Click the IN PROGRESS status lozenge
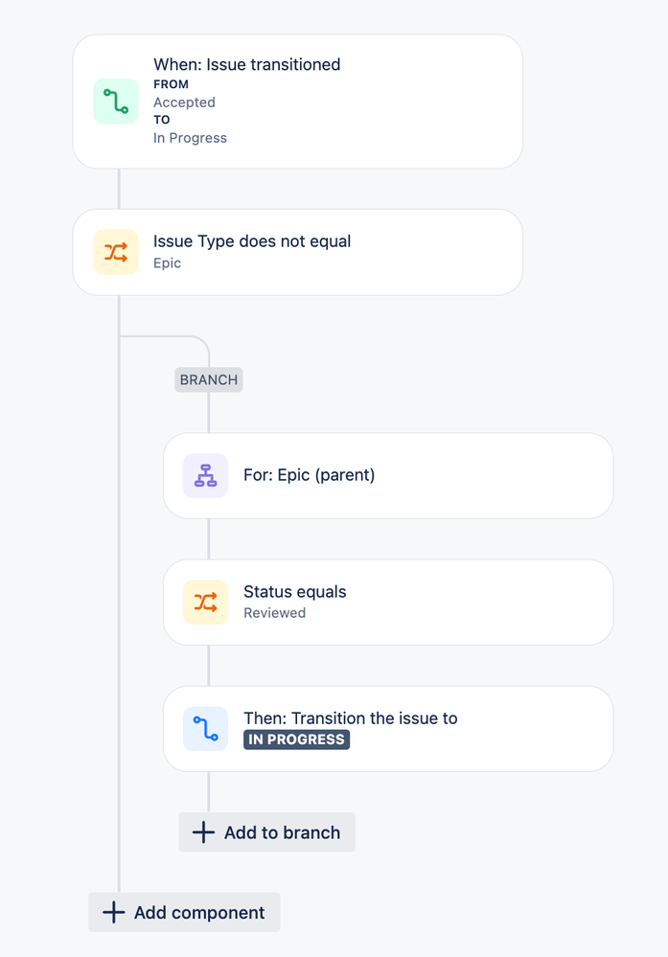Image resolution: width=668 pixels, height=957 pixels. [296, 739]
